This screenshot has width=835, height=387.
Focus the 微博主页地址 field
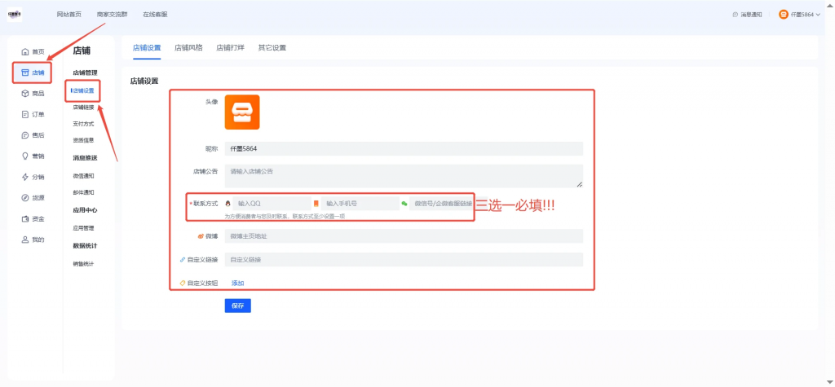pos(404,235)
